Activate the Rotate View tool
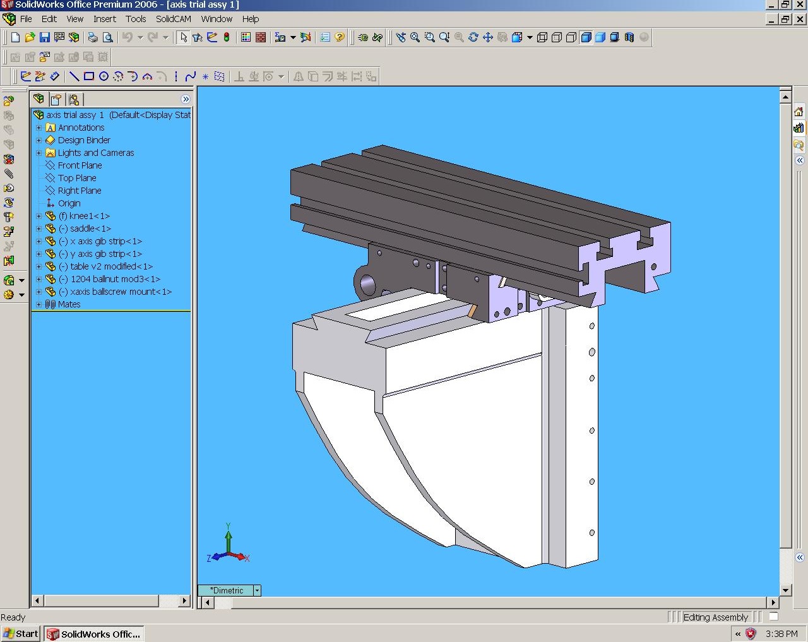The image size is (808, 642). click(x=473, y=38)
